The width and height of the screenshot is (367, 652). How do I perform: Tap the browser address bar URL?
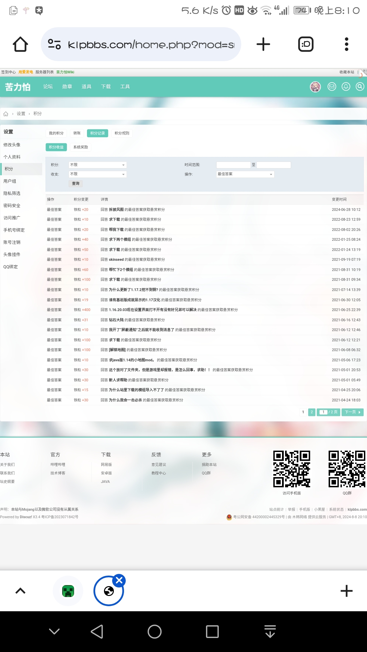pos(151,44)
